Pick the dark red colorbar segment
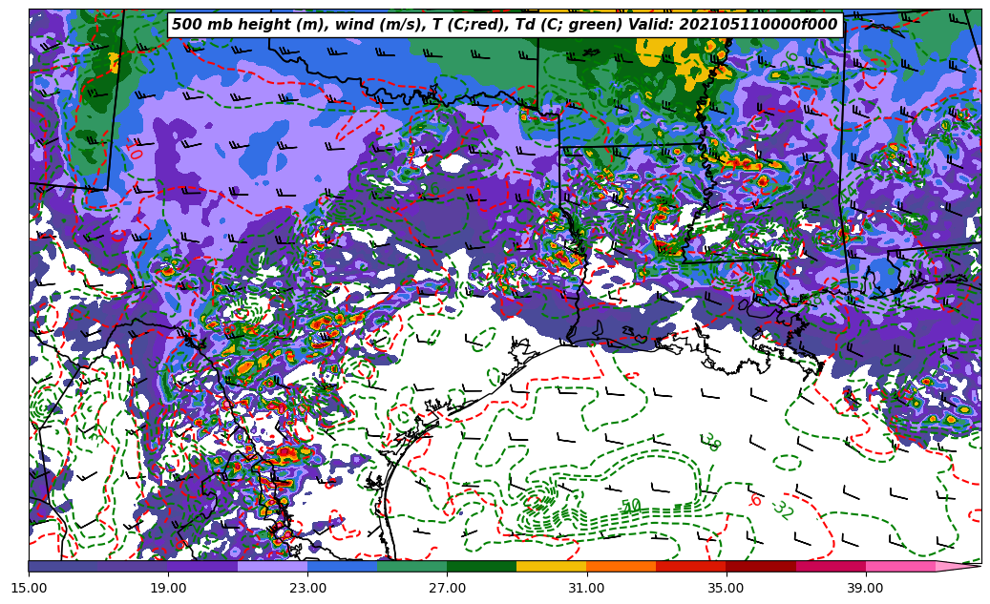Viewport: 990px width, 604px height. [760, 567]
